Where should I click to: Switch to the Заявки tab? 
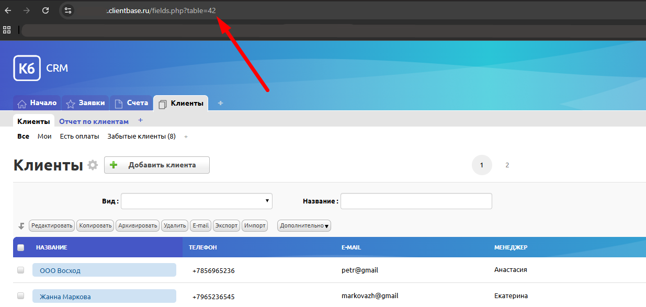coord(85,103)
